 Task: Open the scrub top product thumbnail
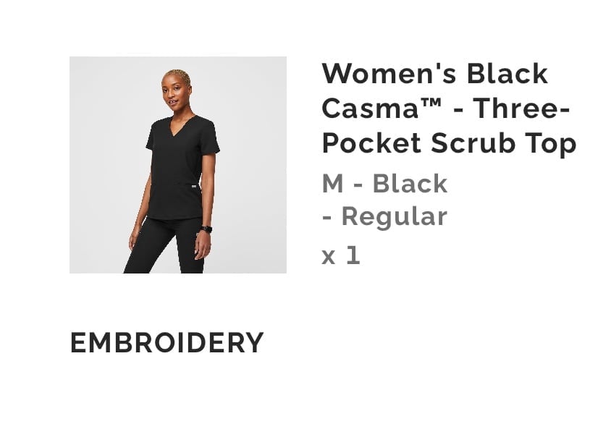click(x=177, y=165)
